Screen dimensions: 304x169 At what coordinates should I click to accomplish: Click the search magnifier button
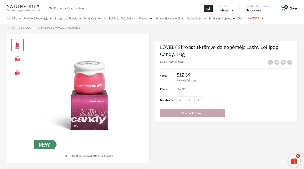(208, 8)
